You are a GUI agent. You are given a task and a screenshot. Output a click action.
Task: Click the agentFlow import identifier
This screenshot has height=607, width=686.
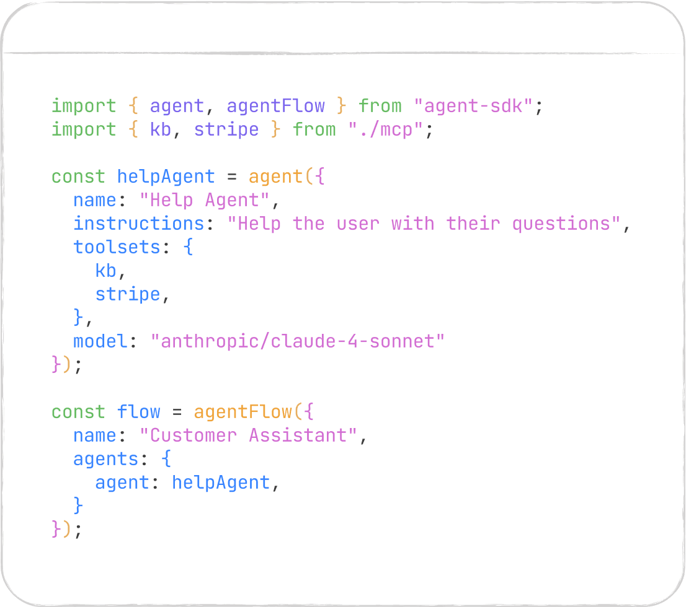click(275, 106)
